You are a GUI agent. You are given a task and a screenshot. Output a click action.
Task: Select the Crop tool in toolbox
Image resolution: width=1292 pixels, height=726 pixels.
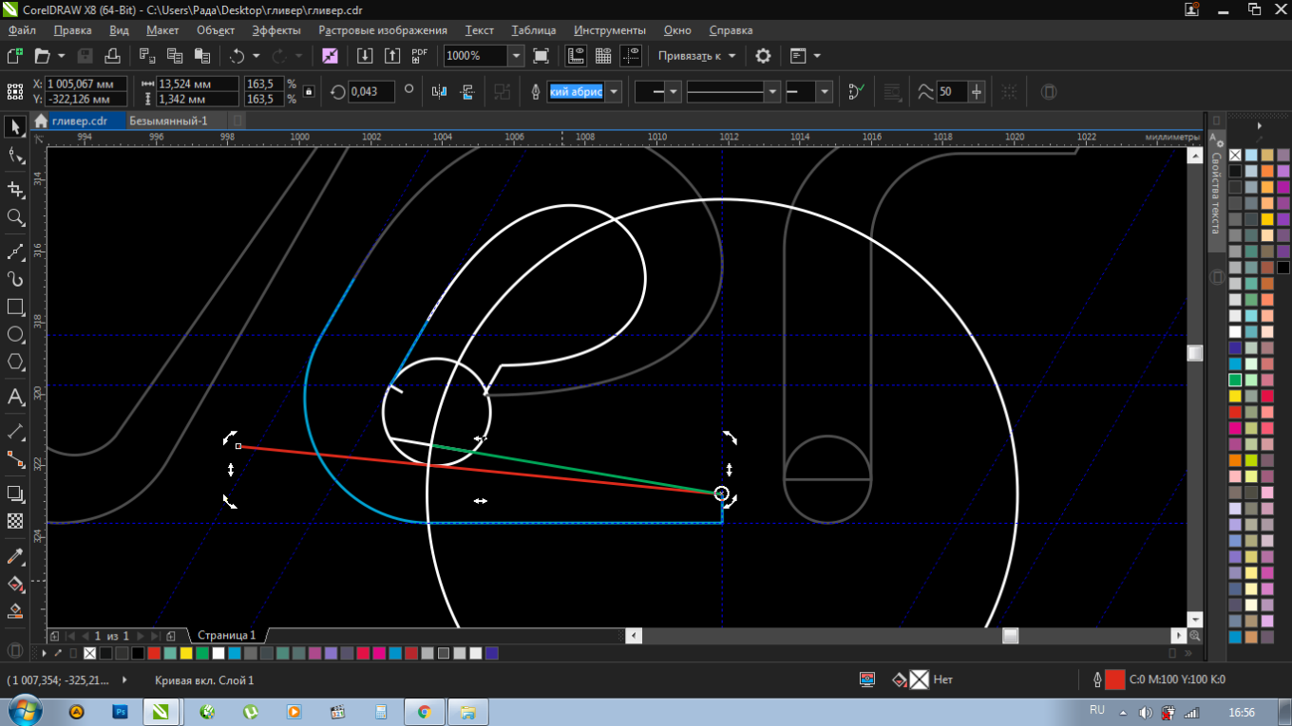(x=15, y=190)
